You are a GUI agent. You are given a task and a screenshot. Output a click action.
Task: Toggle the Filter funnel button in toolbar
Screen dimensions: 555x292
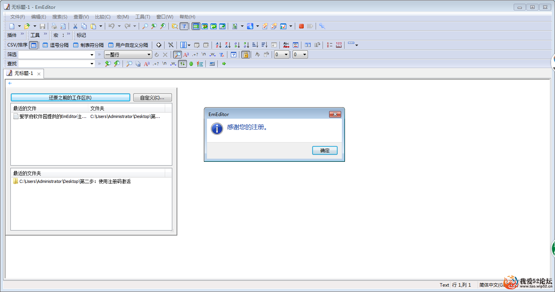click(184, 26)
